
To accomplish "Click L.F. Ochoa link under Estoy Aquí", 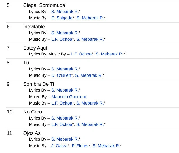I will coord(81,54).
